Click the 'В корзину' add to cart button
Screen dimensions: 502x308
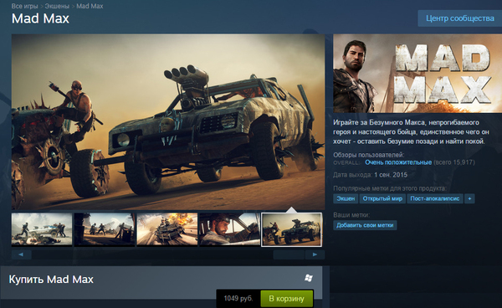point(286,299)
